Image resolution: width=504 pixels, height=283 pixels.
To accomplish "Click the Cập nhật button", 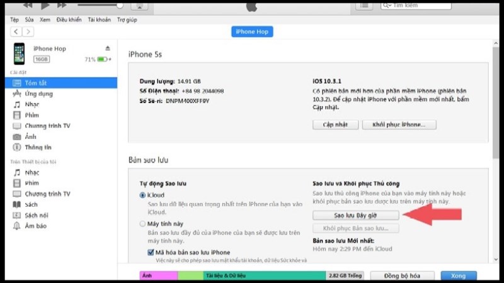I will (335, 125).
